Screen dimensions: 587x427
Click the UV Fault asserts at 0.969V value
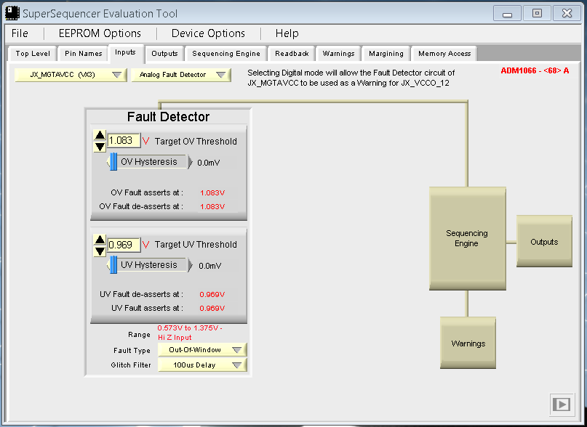212,308
